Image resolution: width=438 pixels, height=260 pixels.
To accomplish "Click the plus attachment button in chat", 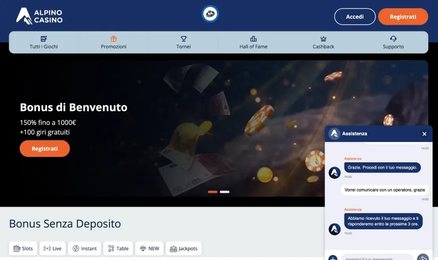I will tap(332, 258).
